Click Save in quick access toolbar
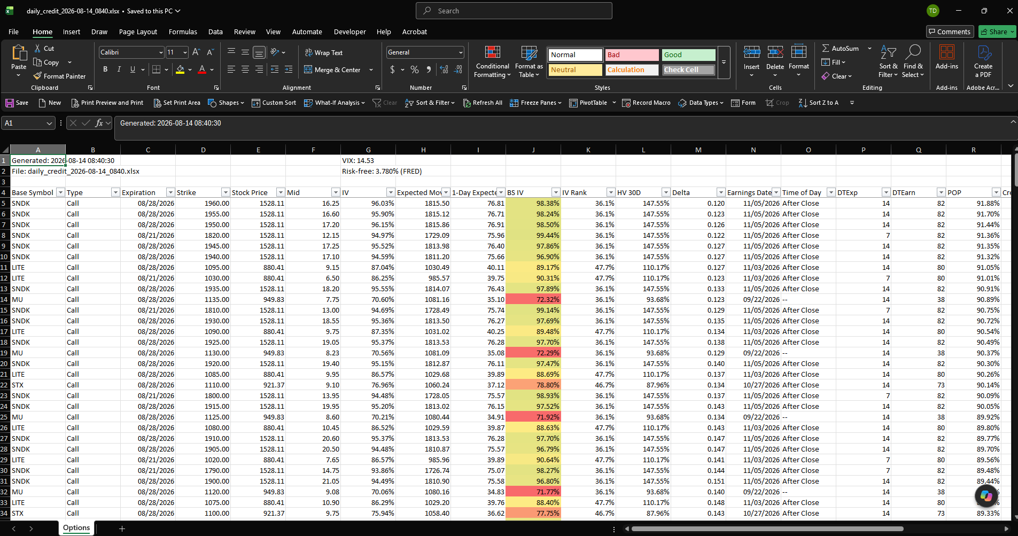This screenshot has height=536, width=1018. pyautogui.click(x=17, y=103)
